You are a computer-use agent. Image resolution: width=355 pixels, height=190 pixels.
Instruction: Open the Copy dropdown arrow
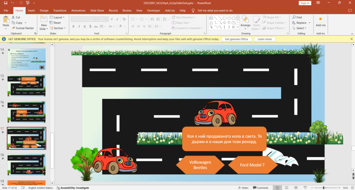point(25,23)
